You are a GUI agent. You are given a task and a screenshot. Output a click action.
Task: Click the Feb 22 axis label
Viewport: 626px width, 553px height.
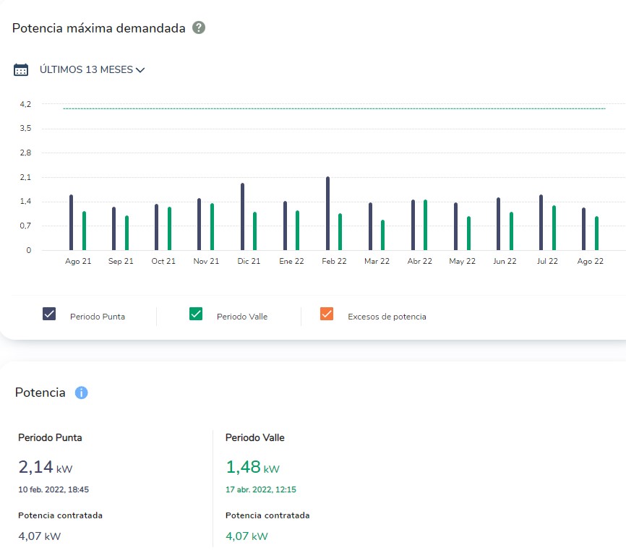coord(334,261)
